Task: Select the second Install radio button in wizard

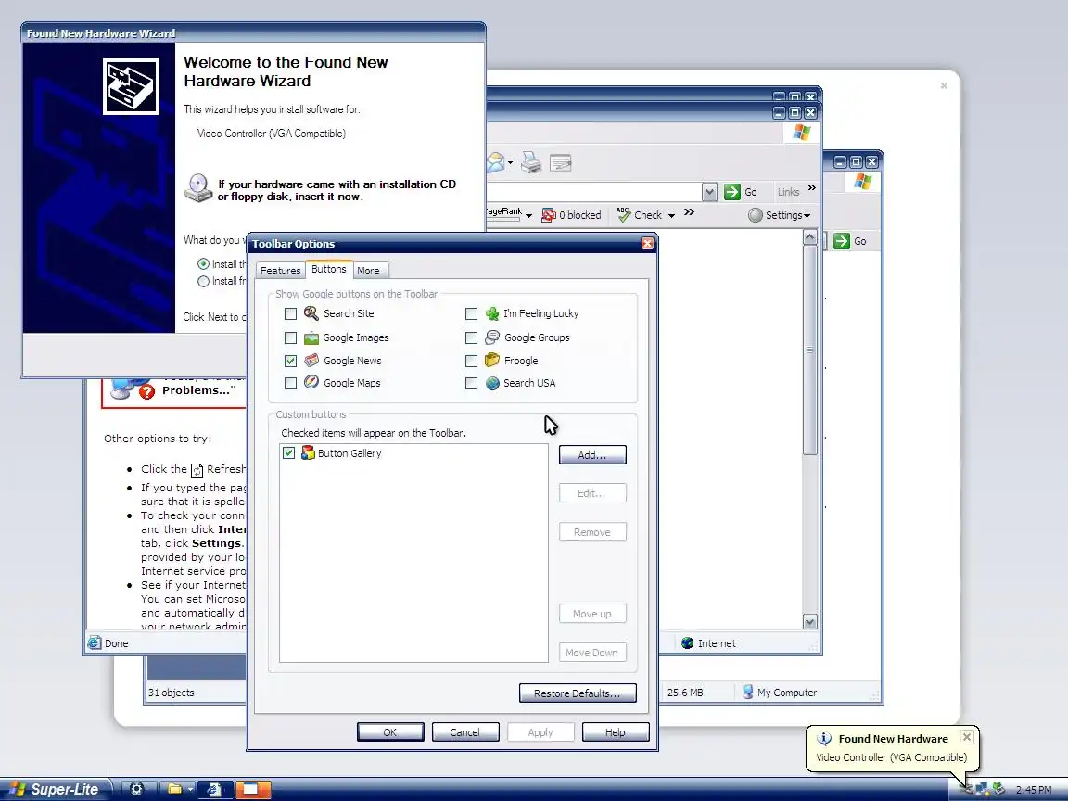Action: (x=203, y=281)
